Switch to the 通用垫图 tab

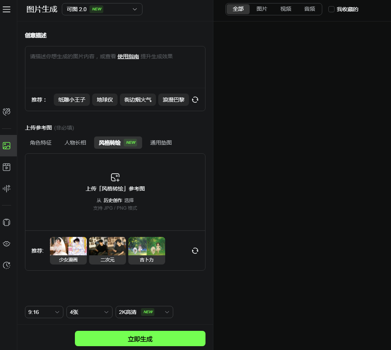[x=161, y=142]
